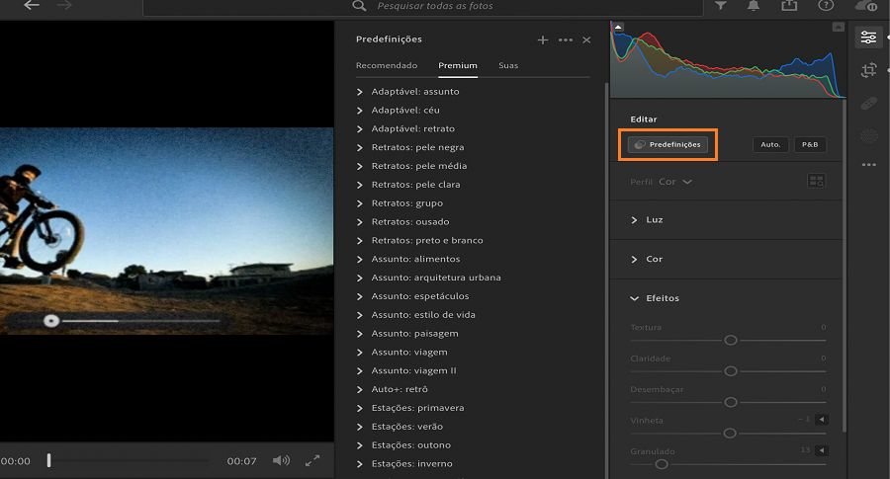Switch to the Recomendado tab

click(387, 65)
